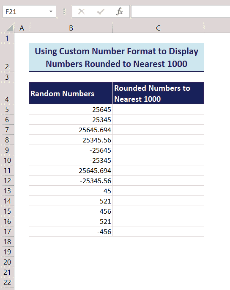Select row 7 header
The image size is (230, 290).
[x=7, y=130]
